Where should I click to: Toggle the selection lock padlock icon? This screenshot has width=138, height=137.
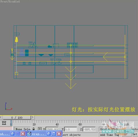tap(34, 129)
